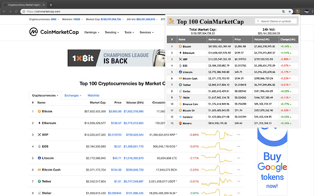Click the XRP icon in popup table

(180, 59)
